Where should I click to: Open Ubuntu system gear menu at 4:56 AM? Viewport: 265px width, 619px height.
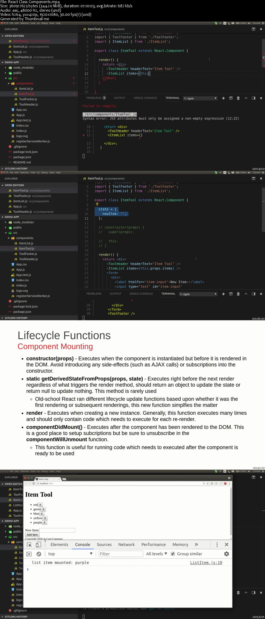(x=263, y=23)
